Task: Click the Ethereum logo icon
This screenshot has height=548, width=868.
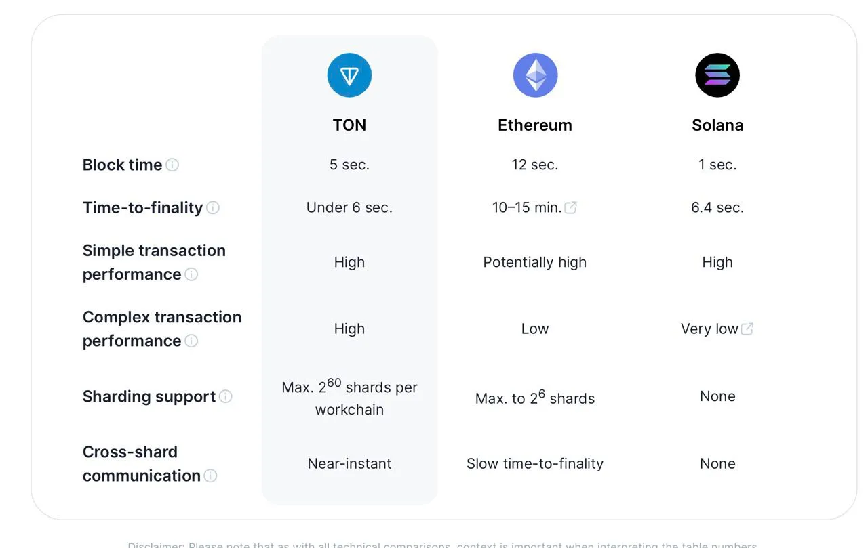Action: tap(535, 75)
